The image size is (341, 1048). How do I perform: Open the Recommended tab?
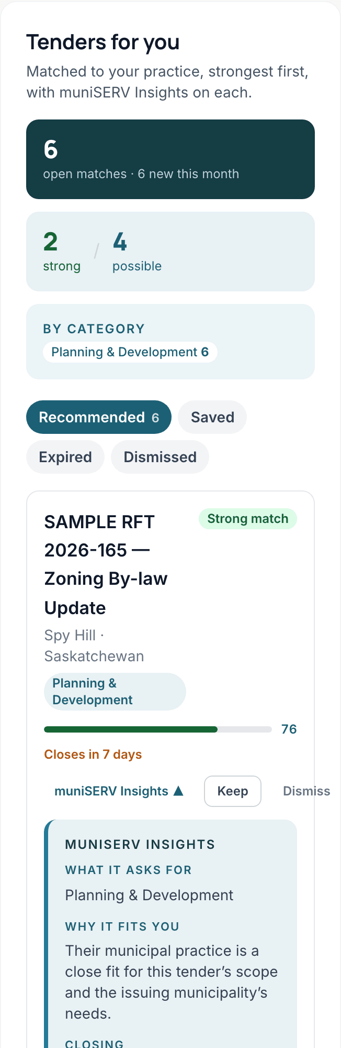click(x=99, y=417)
